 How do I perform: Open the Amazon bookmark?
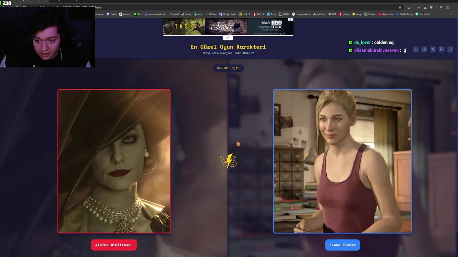pos(125,14)
